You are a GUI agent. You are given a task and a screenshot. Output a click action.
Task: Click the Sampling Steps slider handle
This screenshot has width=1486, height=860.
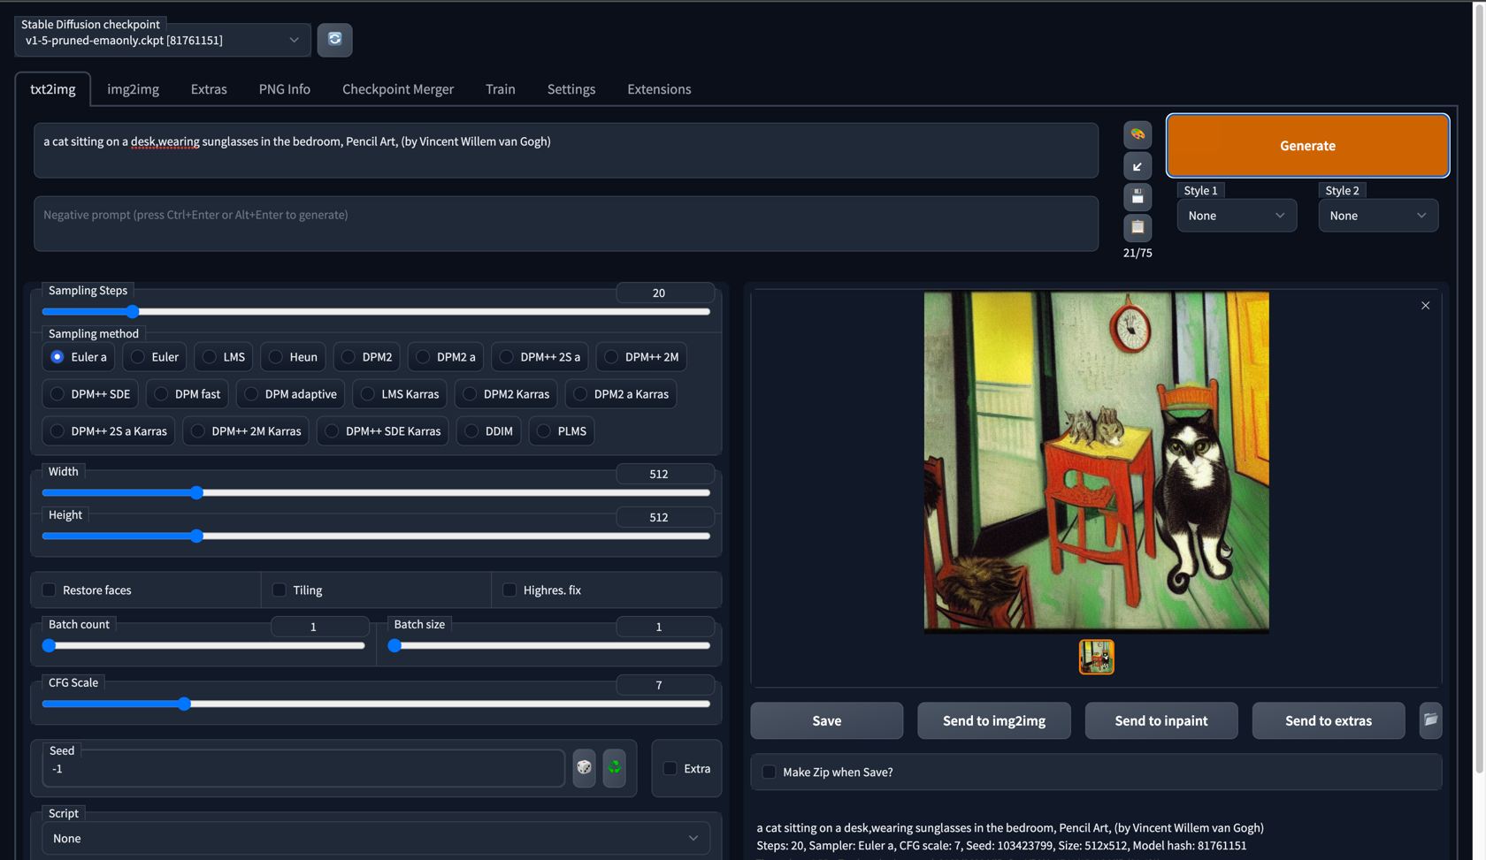133,312
